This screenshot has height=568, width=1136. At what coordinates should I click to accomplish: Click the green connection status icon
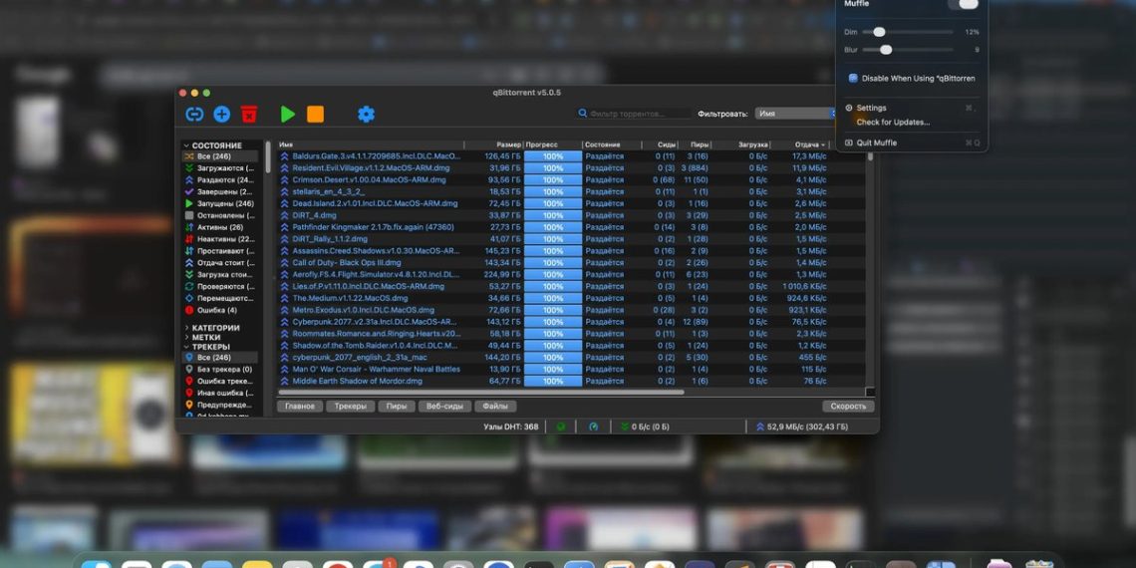tap(561, 426)
